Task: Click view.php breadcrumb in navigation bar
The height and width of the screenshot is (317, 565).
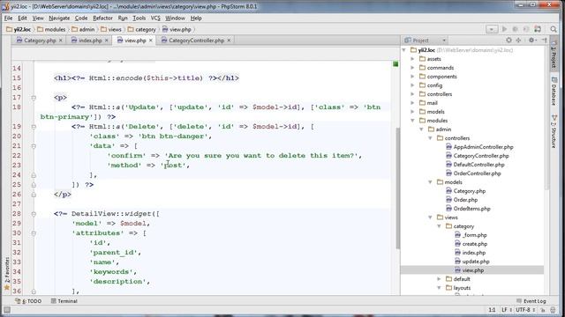Action: coord(177,29)
